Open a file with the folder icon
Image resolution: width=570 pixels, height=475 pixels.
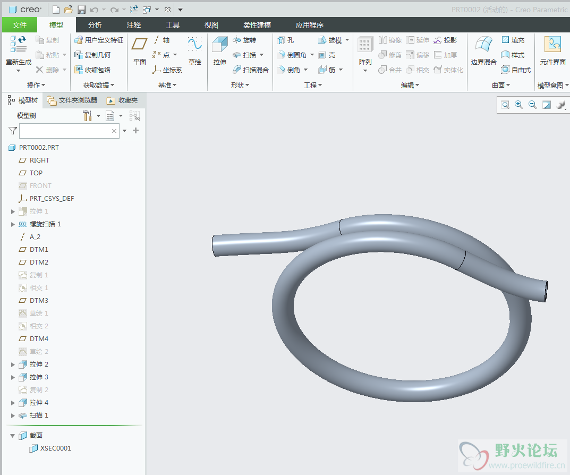click(x=68, y=10)
